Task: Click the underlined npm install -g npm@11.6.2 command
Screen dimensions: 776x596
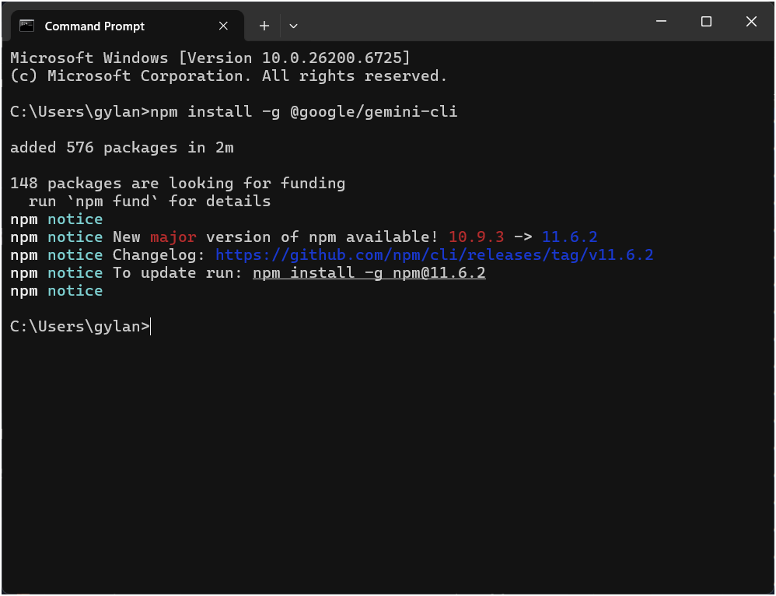Action: pyautogui.click(x=369, y=273)
